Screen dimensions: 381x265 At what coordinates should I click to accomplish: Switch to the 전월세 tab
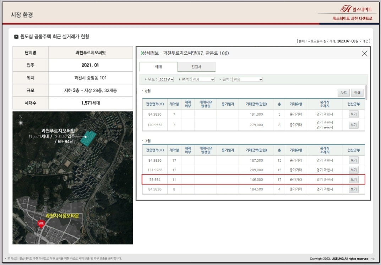[x=196, y=67]
